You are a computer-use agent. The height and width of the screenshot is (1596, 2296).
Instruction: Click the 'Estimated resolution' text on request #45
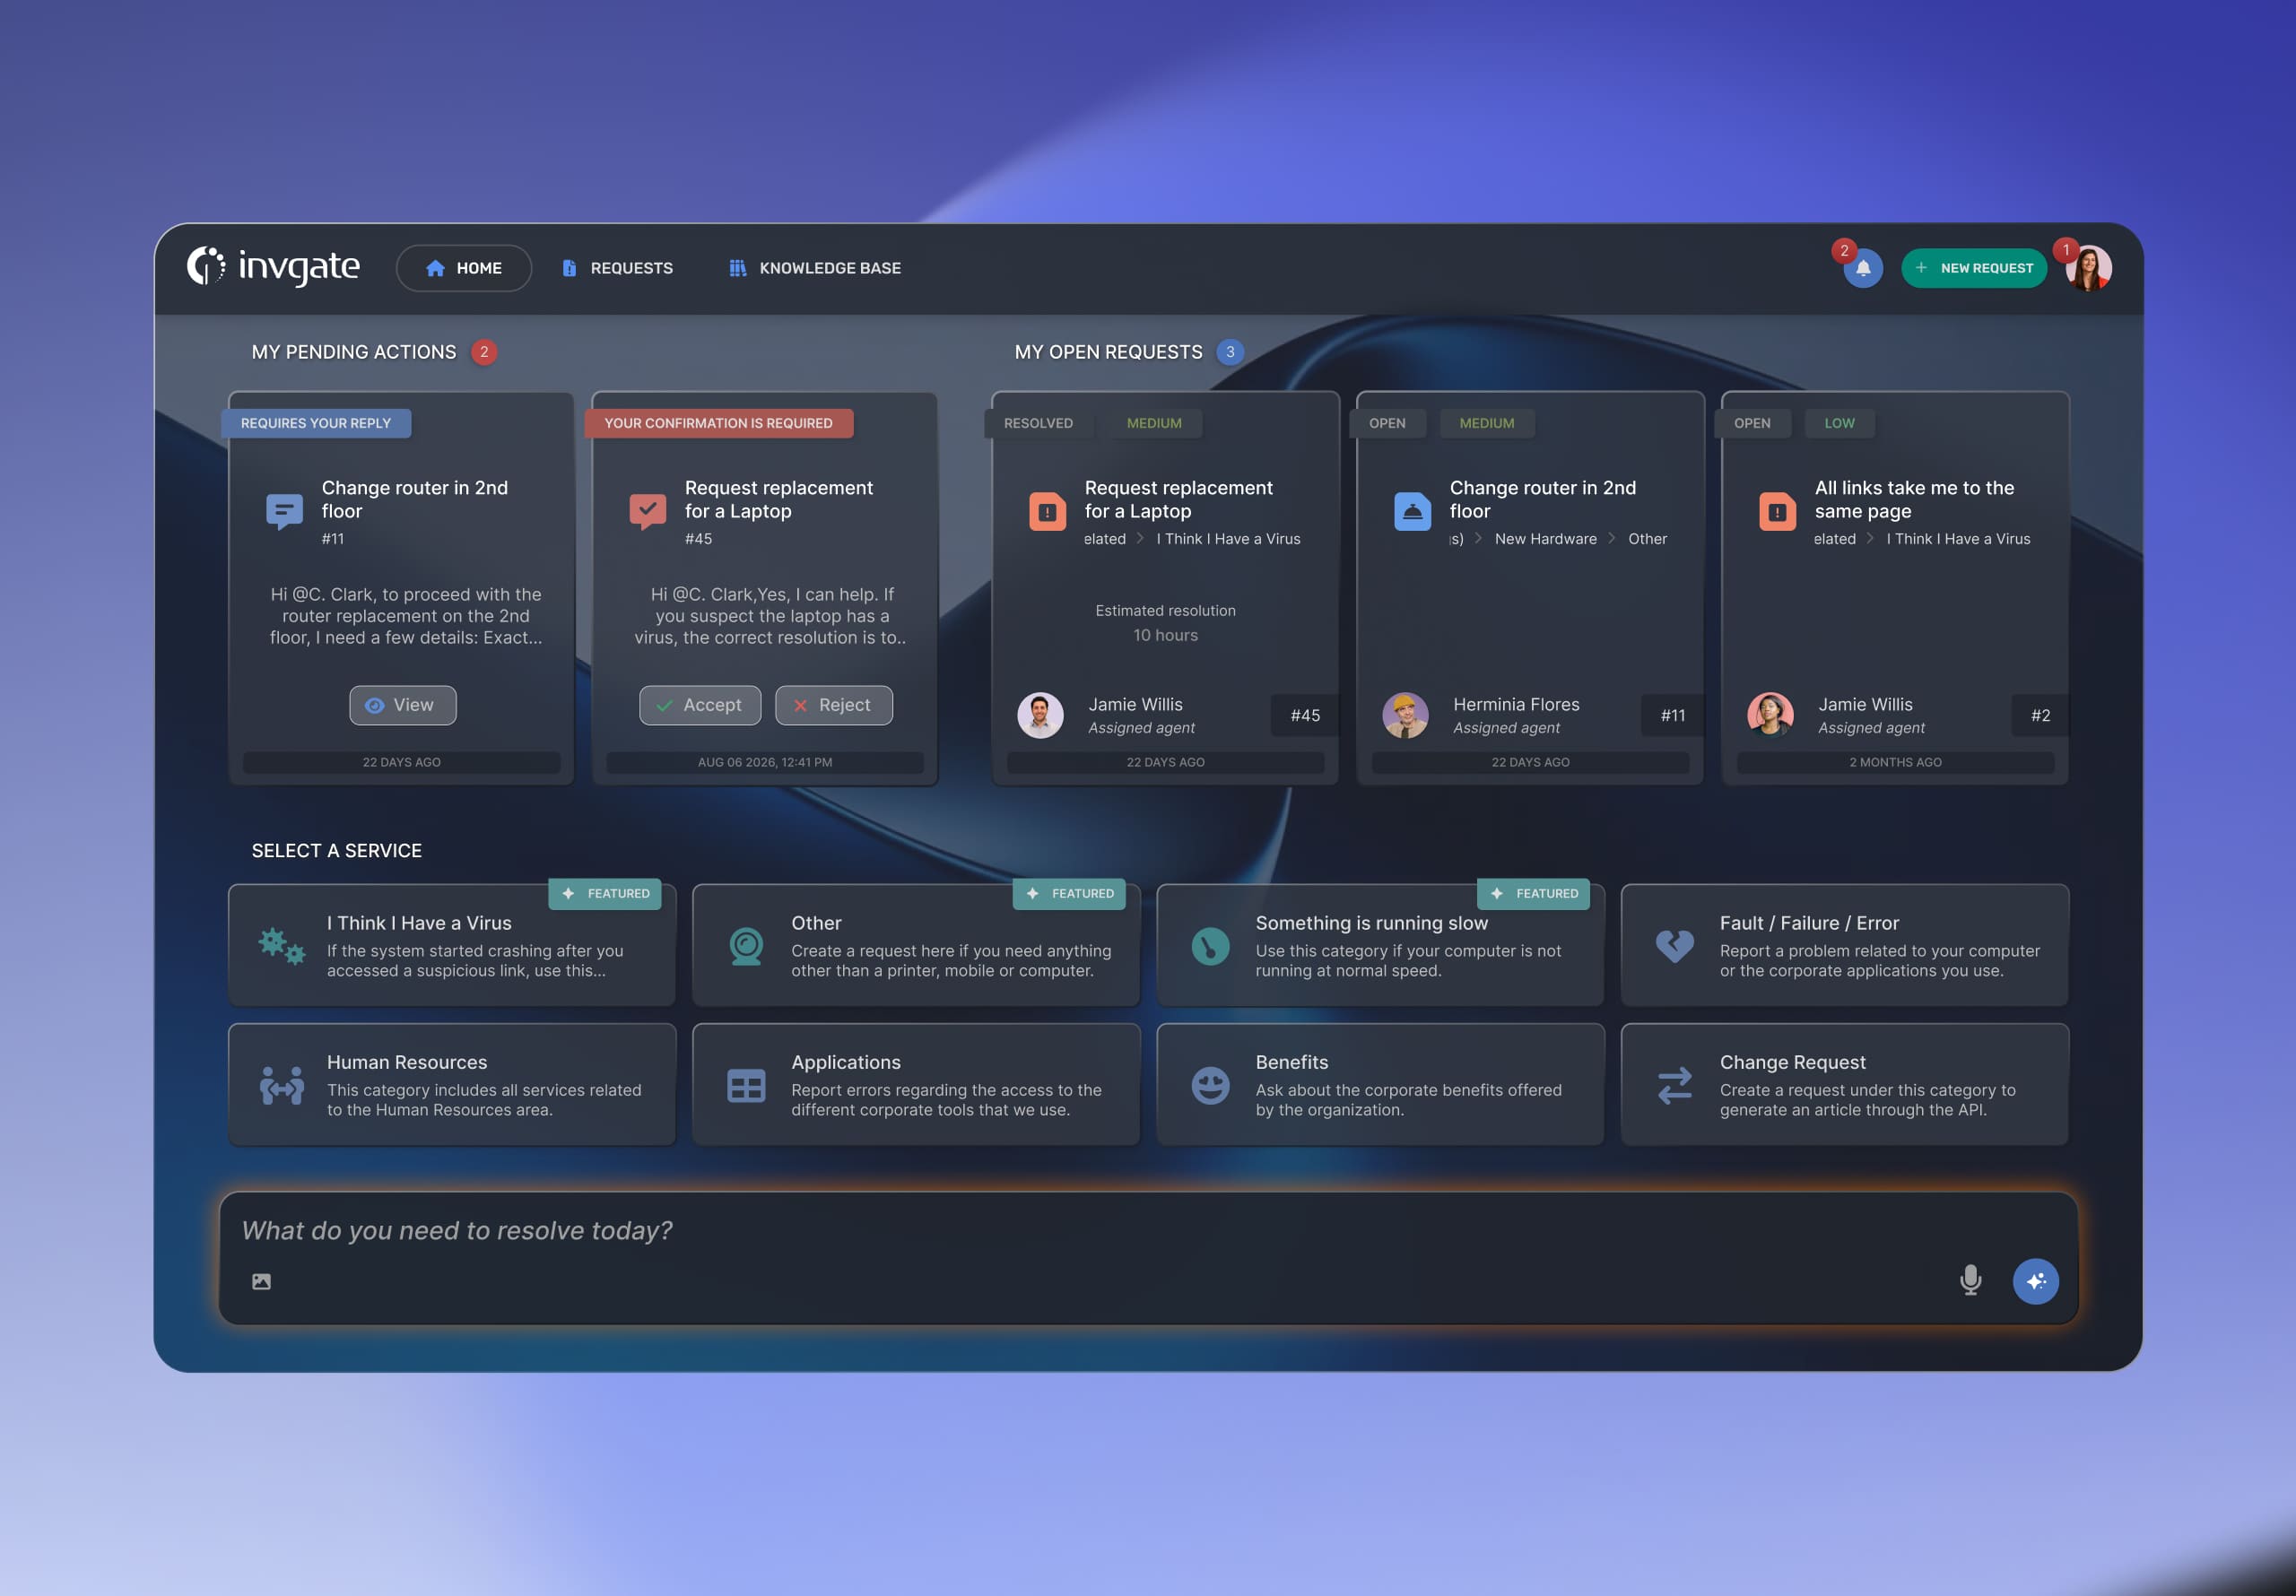pyautogui.click(x=1165, y=611)
